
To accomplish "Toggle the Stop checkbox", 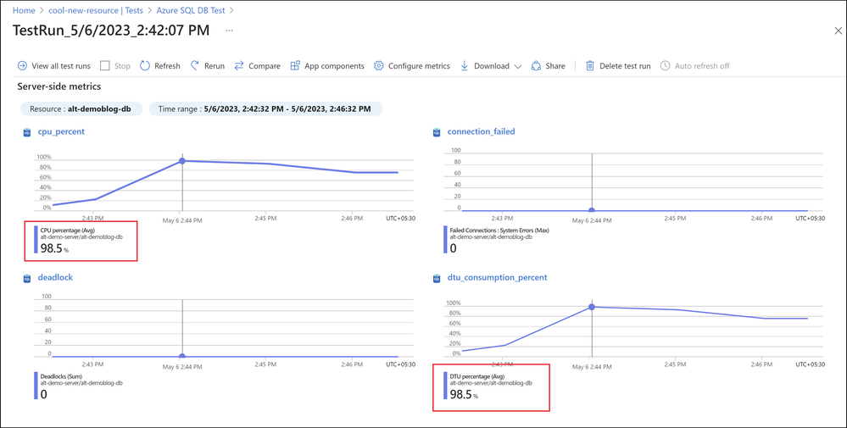I will (x=105, y=66).
